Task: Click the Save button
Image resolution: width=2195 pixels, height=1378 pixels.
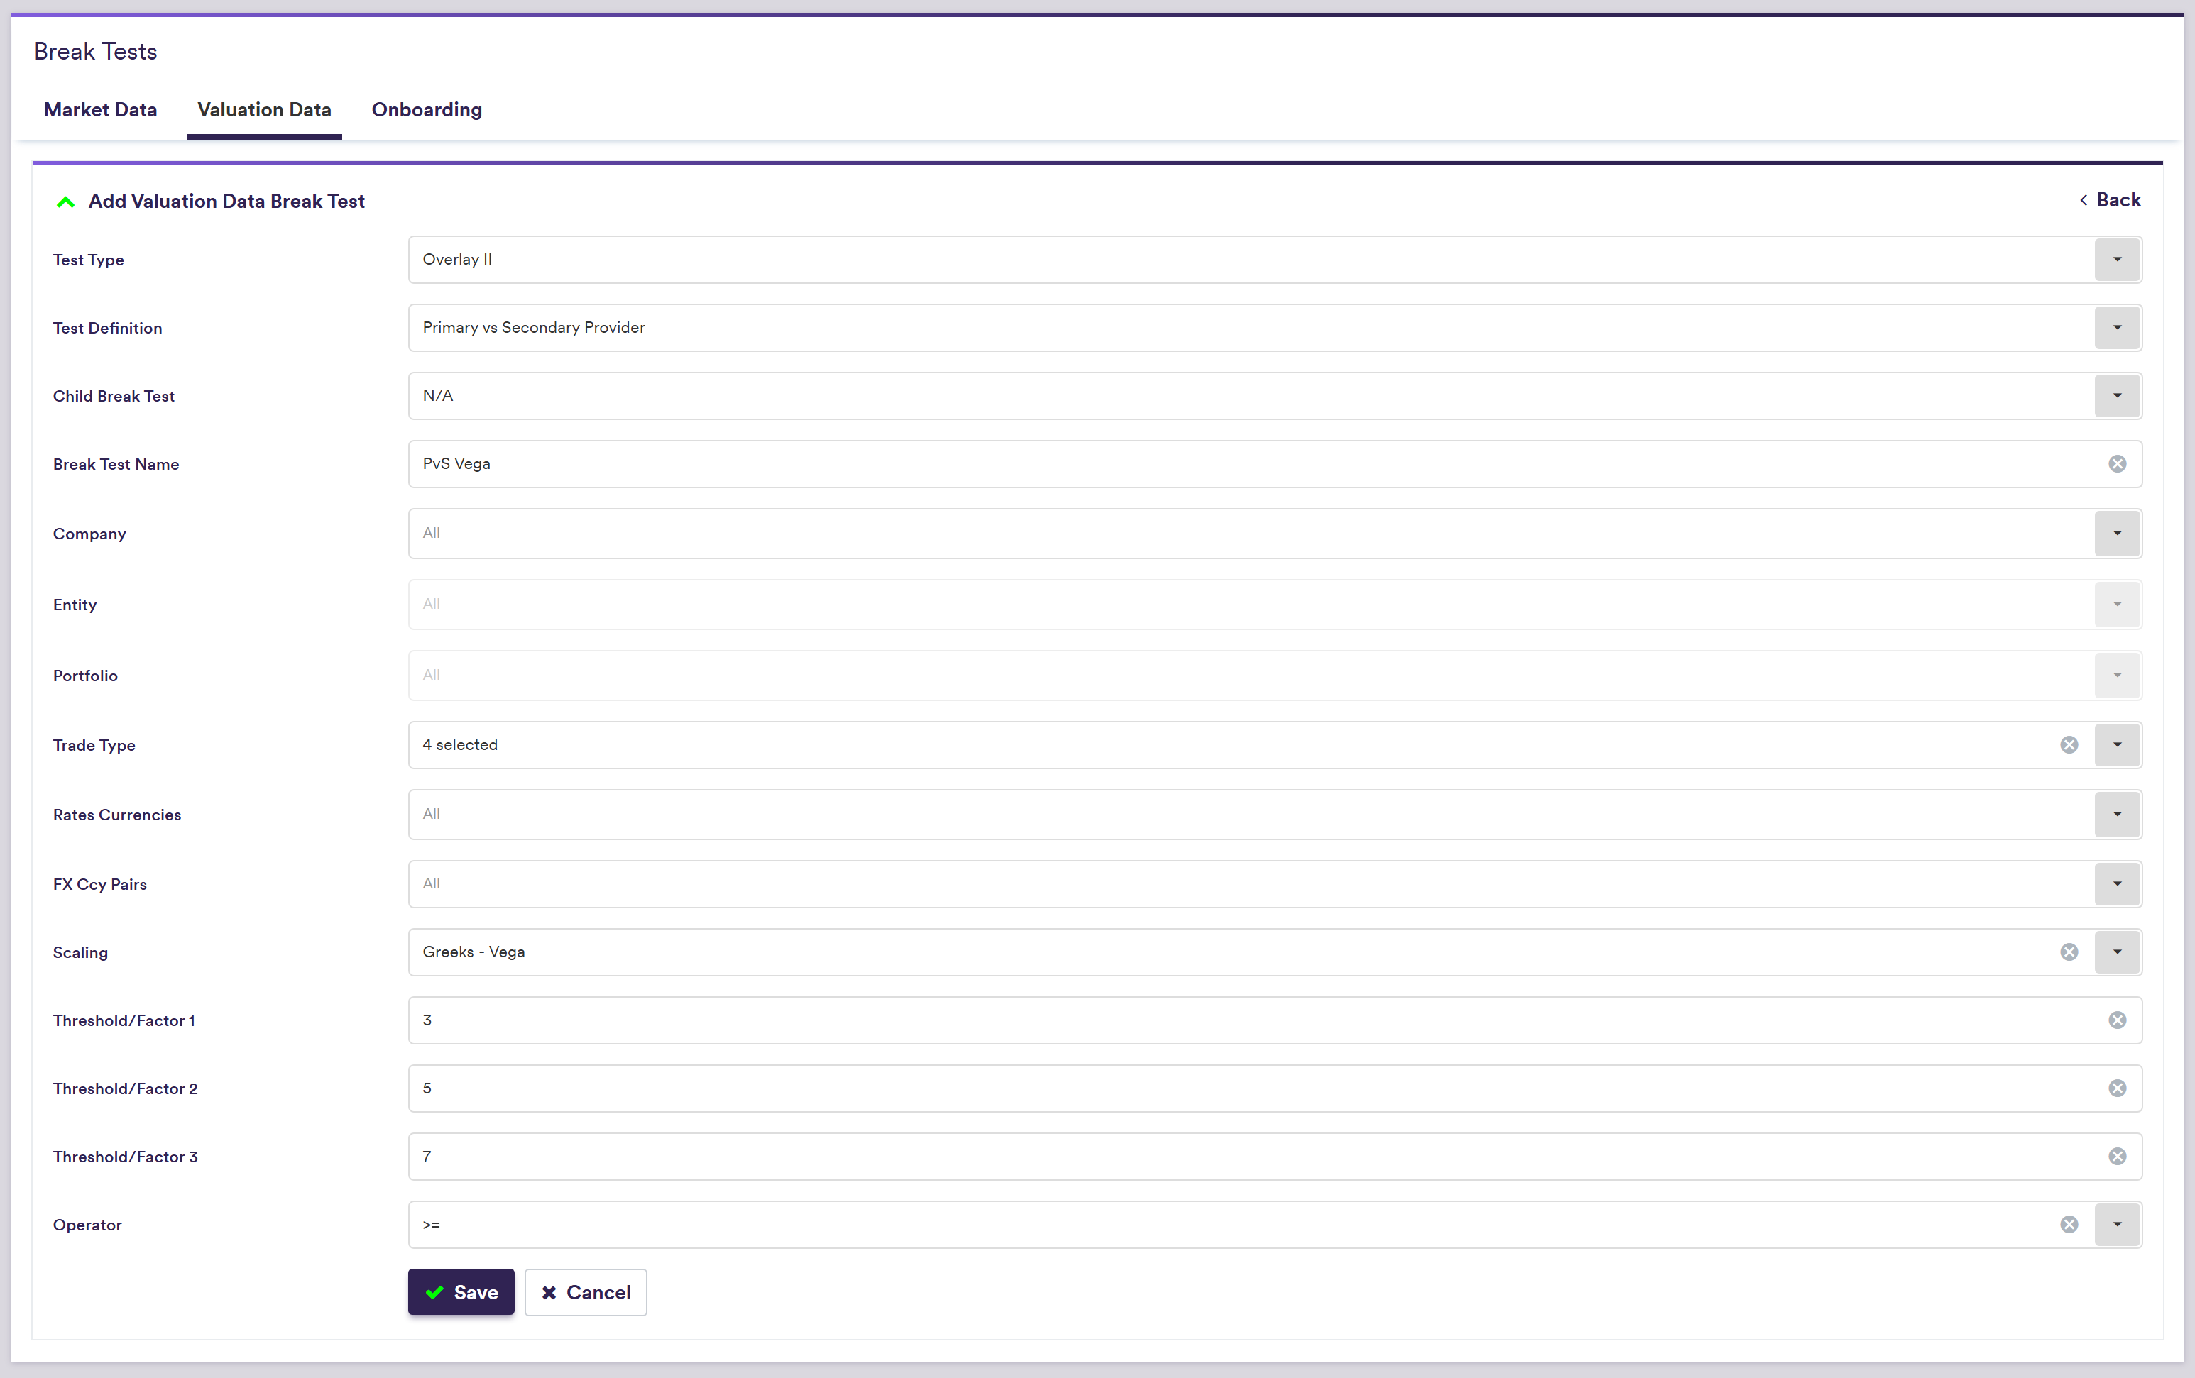Action: point(461,1291)
